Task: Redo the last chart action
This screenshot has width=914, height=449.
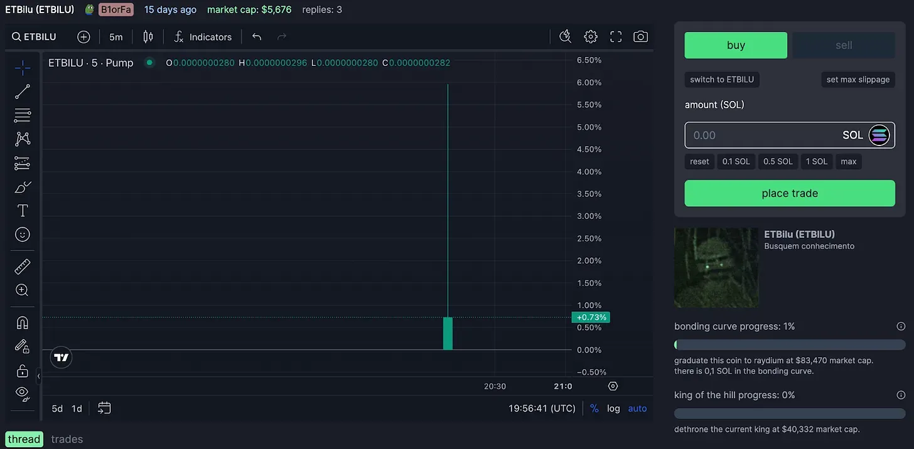Action: tap(282, 37)
